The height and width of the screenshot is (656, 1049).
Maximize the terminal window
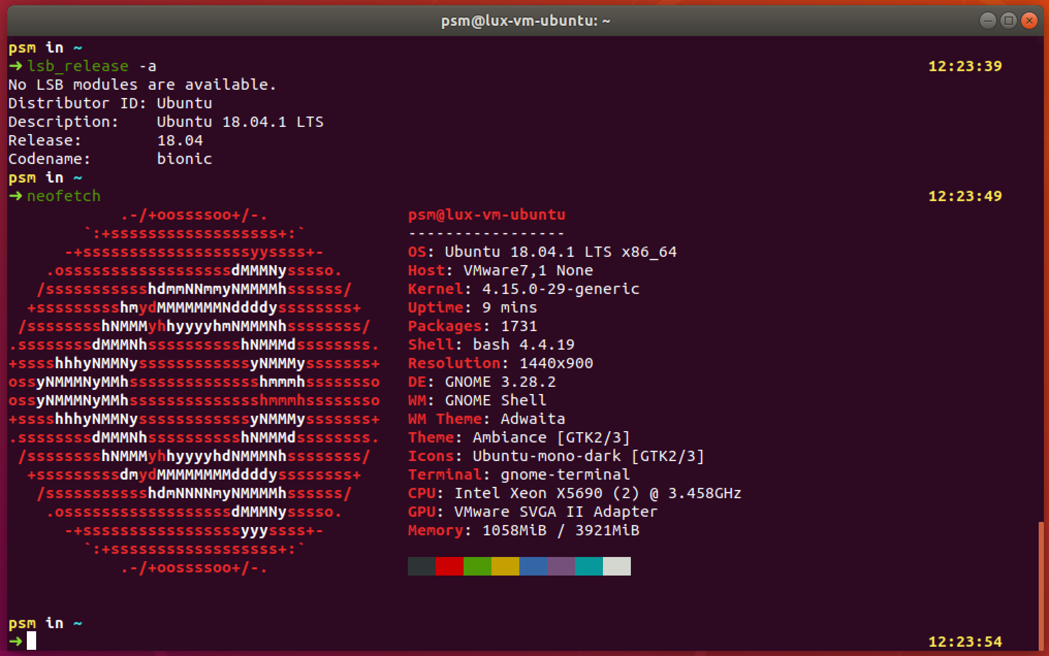(1009, 21)
